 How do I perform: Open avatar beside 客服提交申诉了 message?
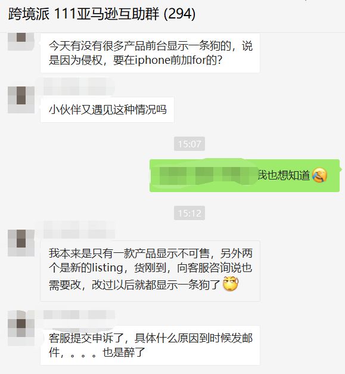tap(21, 328)
